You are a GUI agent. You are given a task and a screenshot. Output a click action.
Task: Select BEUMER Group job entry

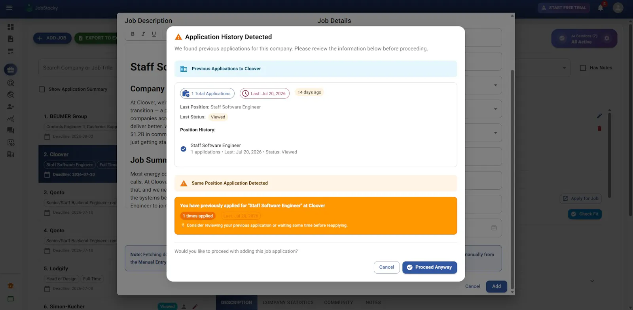tap(78, 126)
